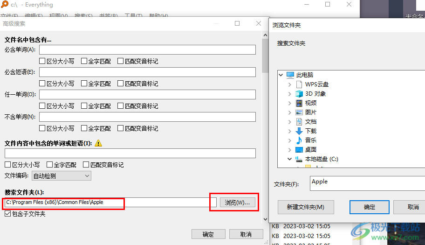Select the 视频 film icon

tap(299, 103)
